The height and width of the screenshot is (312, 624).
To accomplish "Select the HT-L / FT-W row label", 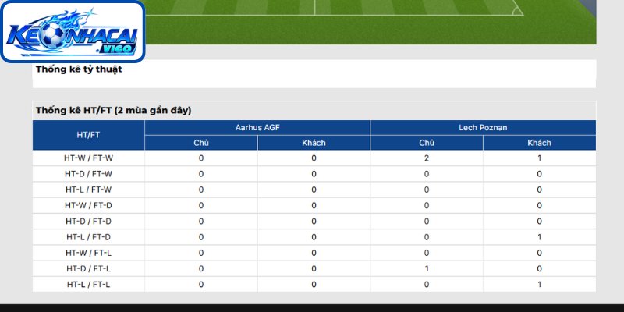I will click(x=88, y=190).
